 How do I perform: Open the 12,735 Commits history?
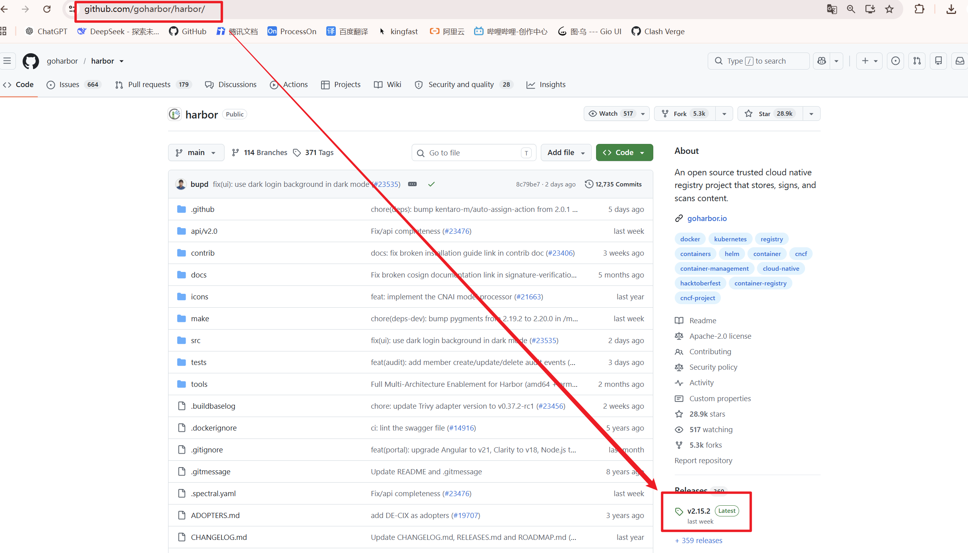pyautogui.click(x=613, y=184)
